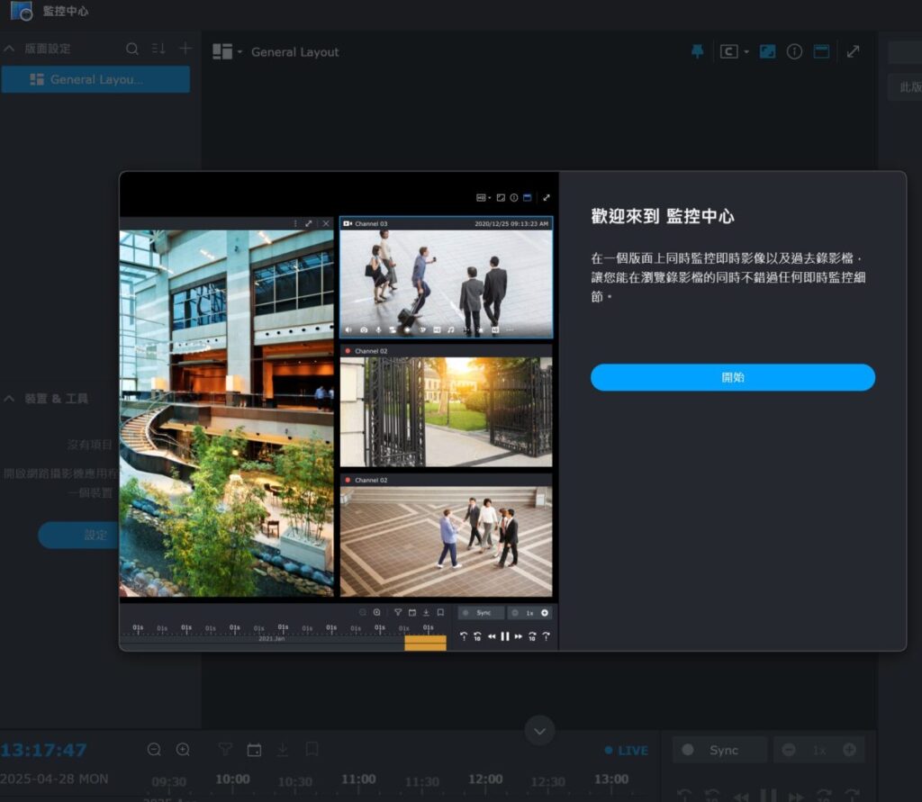
Task: Collapse the 版面設定 section
Action: point(9,49)
